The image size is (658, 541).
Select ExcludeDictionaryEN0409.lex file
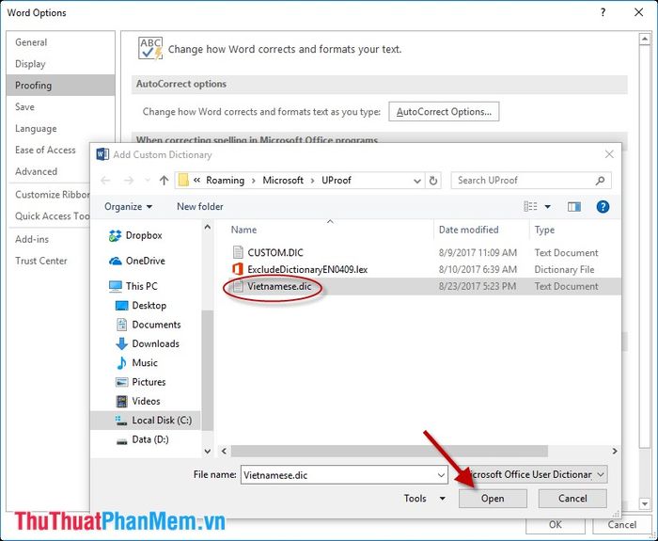307,269
